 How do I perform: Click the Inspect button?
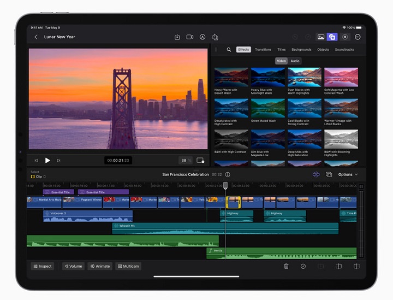pos(43,266)
